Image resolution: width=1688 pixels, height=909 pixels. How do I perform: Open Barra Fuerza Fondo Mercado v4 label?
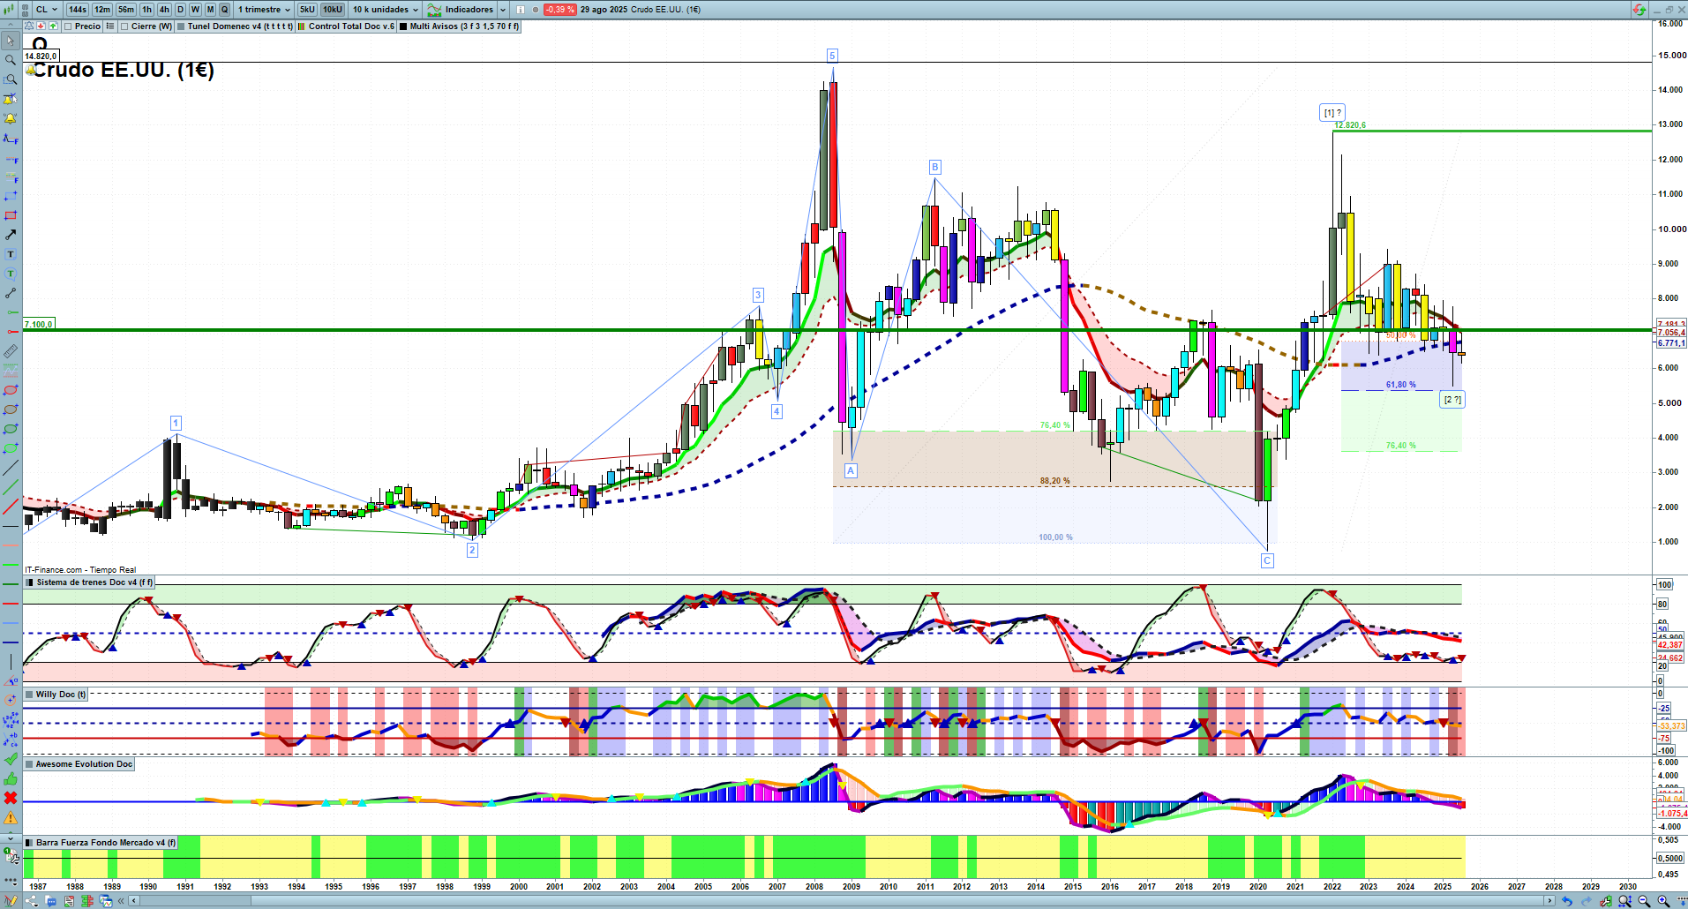pos(101,843)
